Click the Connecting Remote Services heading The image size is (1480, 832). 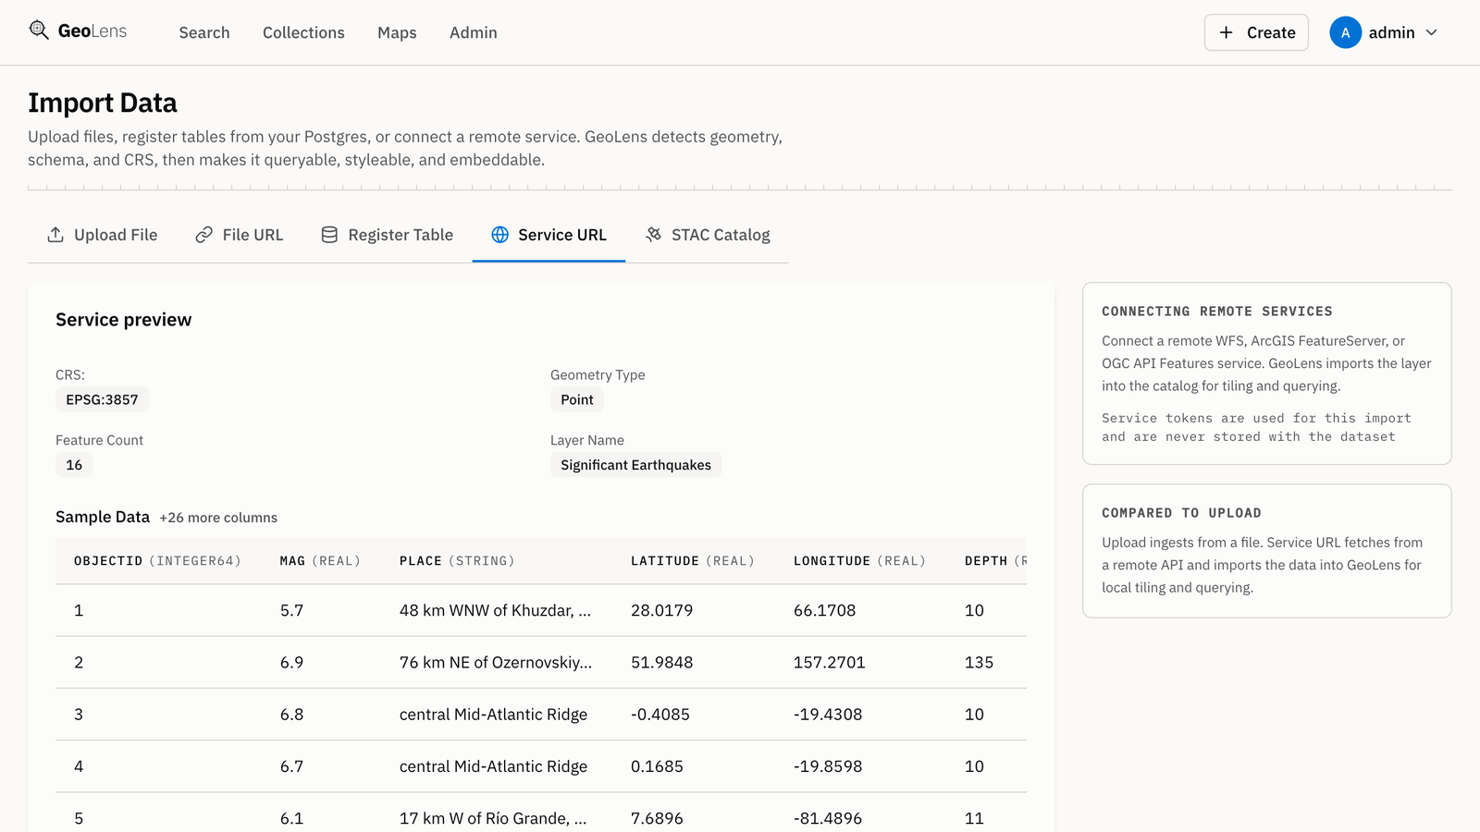pyautogui.click(x=1217, y=312)
